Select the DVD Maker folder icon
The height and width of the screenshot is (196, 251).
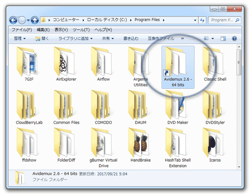pyautogui.click(x=176, y=105)
